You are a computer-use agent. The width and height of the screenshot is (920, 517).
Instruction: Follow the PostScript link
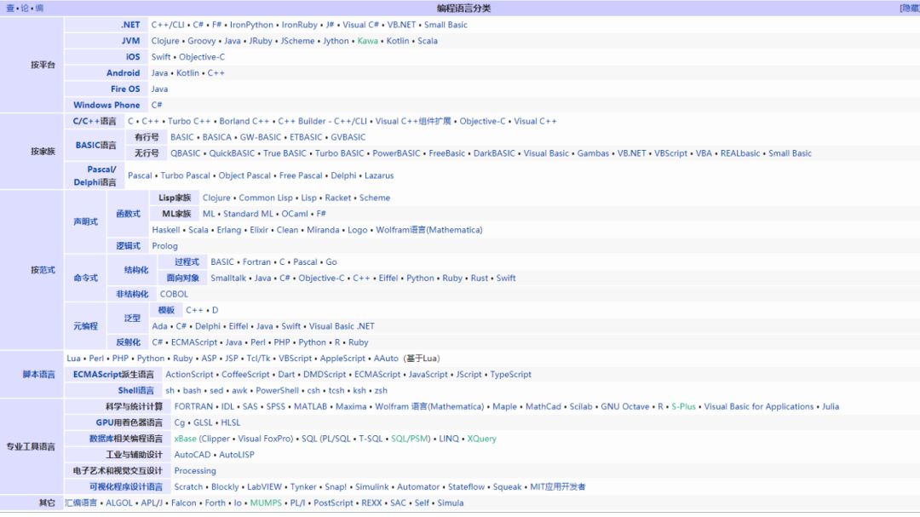pyautogui.click(x=333, y=503)
